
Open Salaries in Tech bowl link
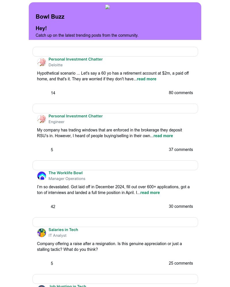coord(63,230)
